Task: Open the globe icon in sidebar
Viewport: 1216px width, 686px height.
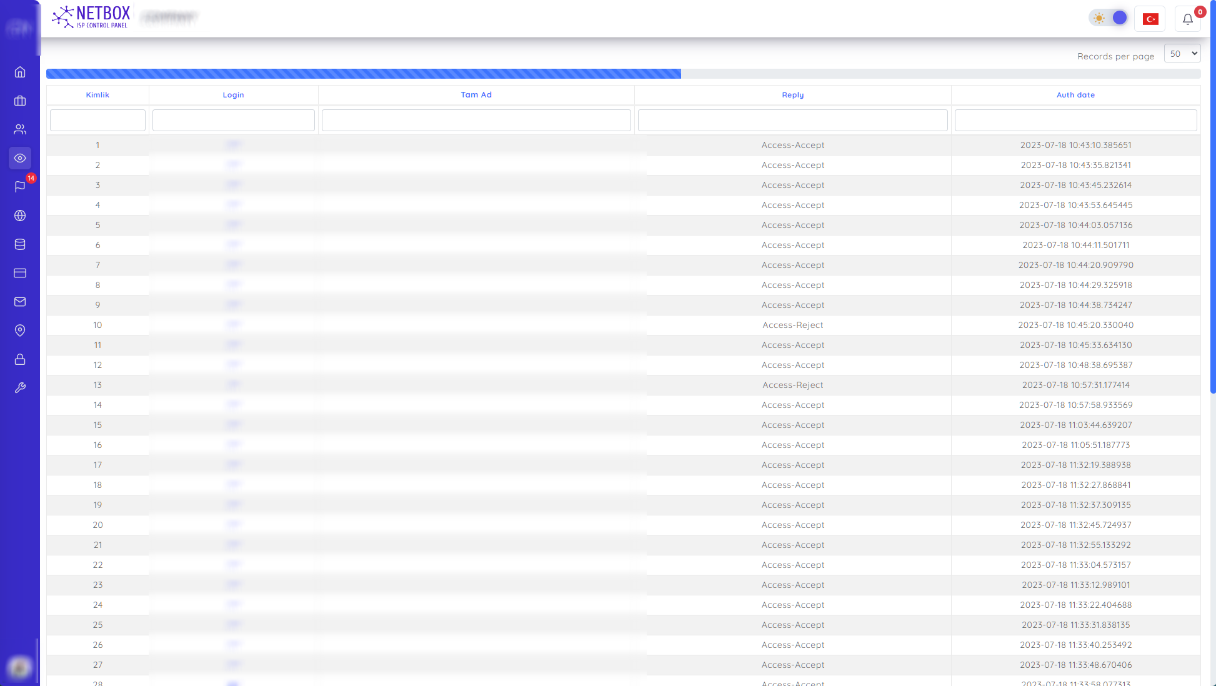Action: pyautogui.click(x=20, y=216)
